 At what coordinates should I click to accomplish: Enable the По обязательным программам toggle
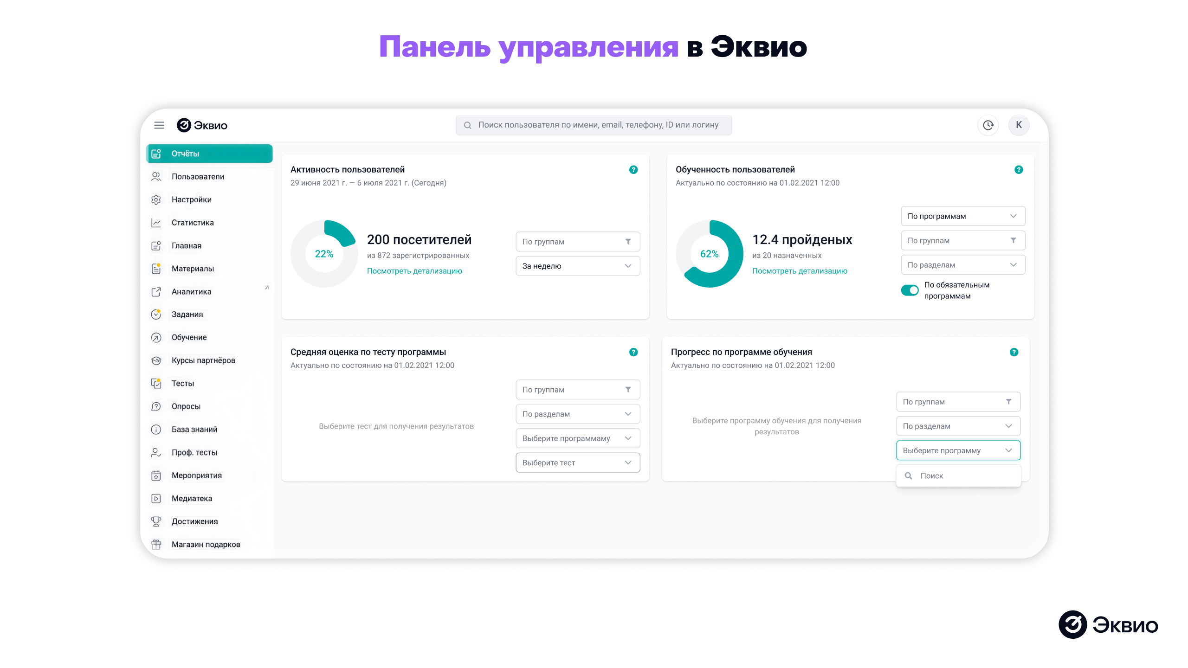pos(910,290)
